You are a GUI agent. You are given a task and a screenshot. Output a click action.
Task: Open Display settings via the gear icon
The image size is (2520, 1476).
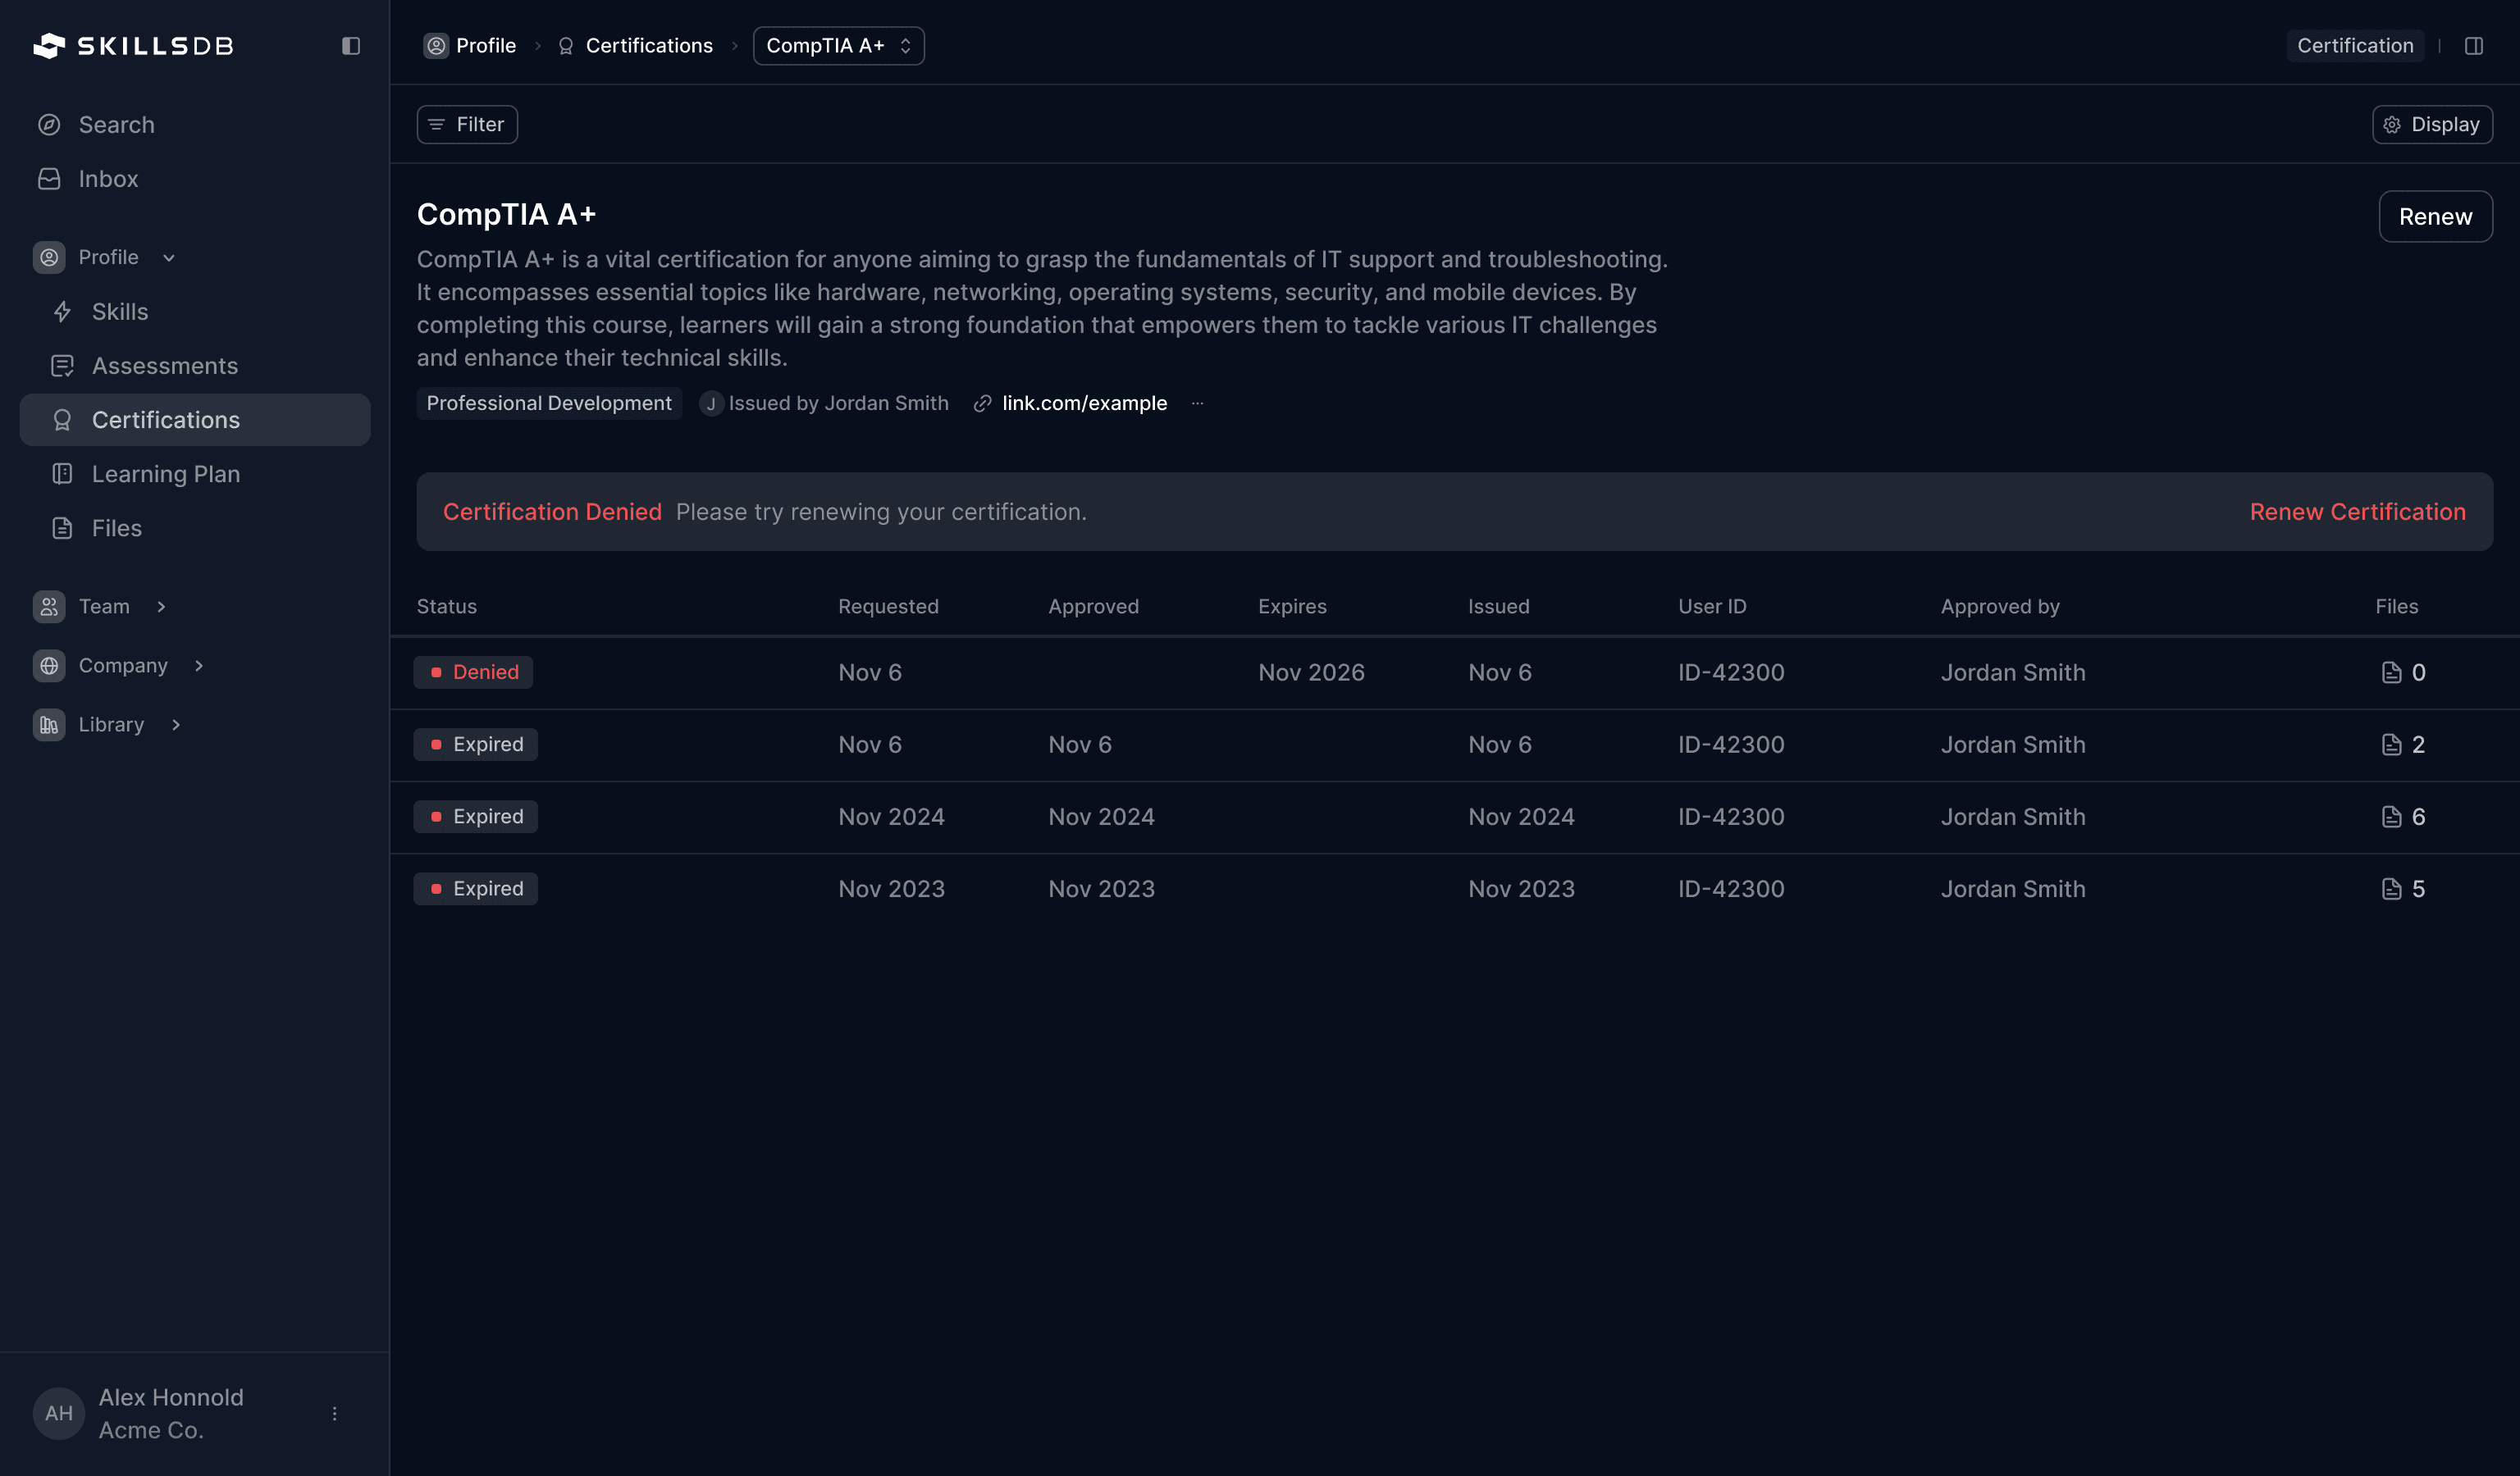click(x=2393, y=124)
